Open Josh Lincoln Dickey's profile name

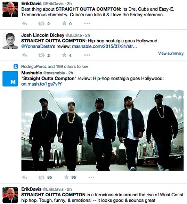(43, 35)
